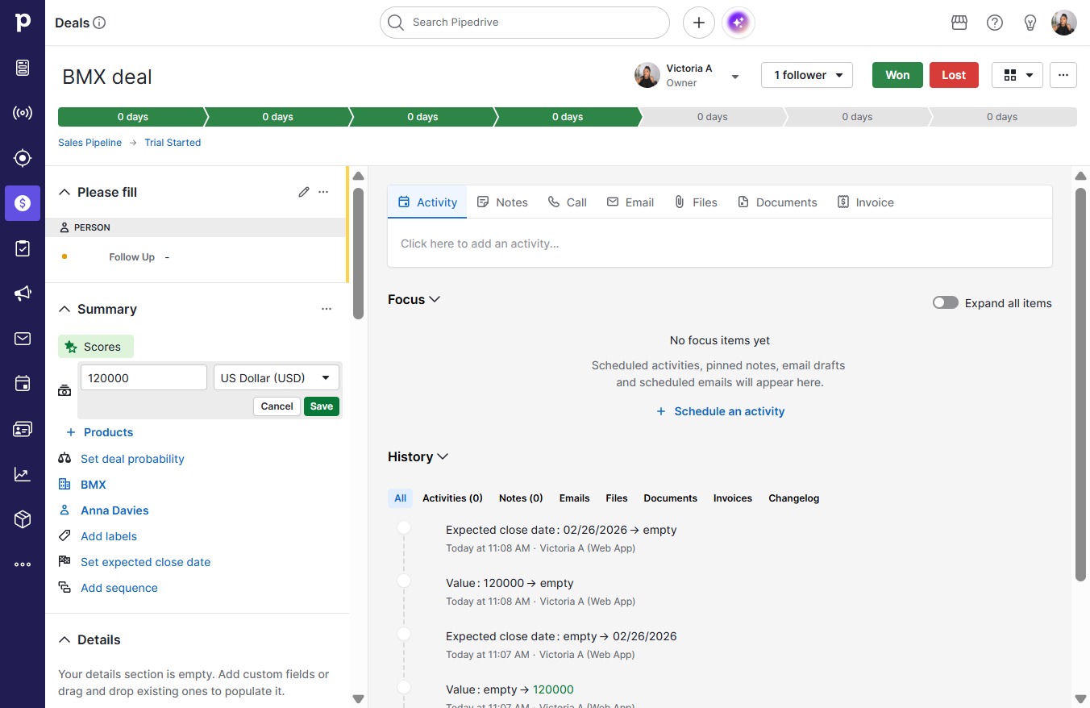Select the last pipeline stage segment
Viewport: 1090px width, 708px height.
[1003, 117]
